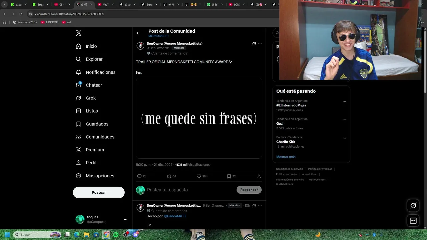Open the Gazir trending topic
The image size is (427, 240).
280,124
